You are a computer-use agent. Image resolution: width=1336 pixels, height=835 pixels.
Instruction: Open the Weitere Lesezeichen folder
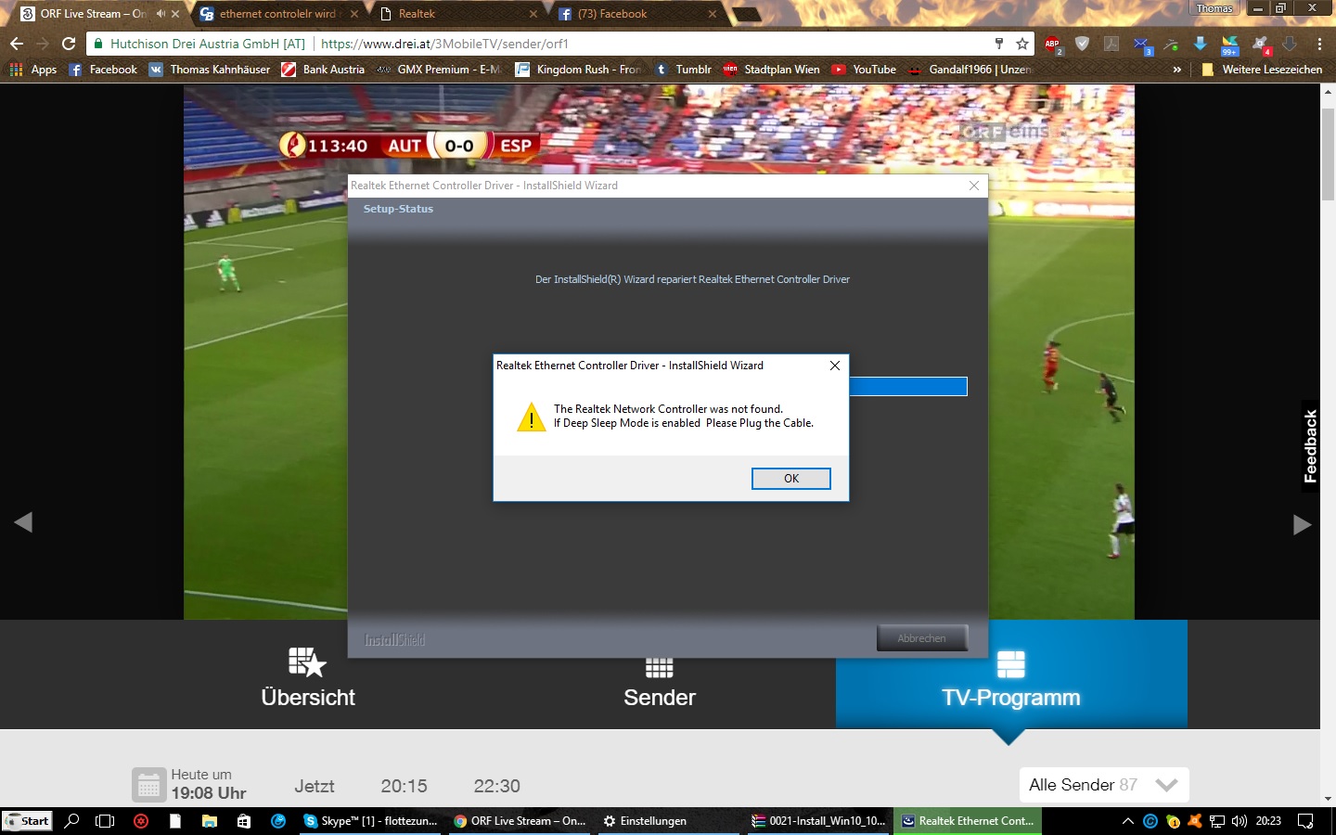1261,70
